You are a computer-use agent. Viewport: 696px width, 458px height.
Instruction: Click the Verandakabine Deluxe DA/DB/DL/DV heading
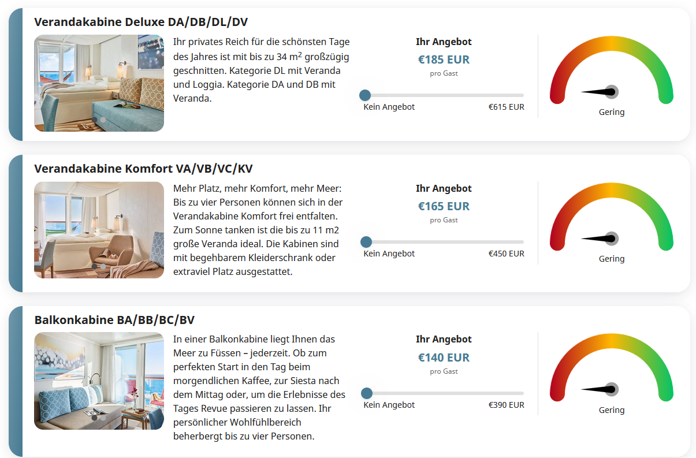141,22
